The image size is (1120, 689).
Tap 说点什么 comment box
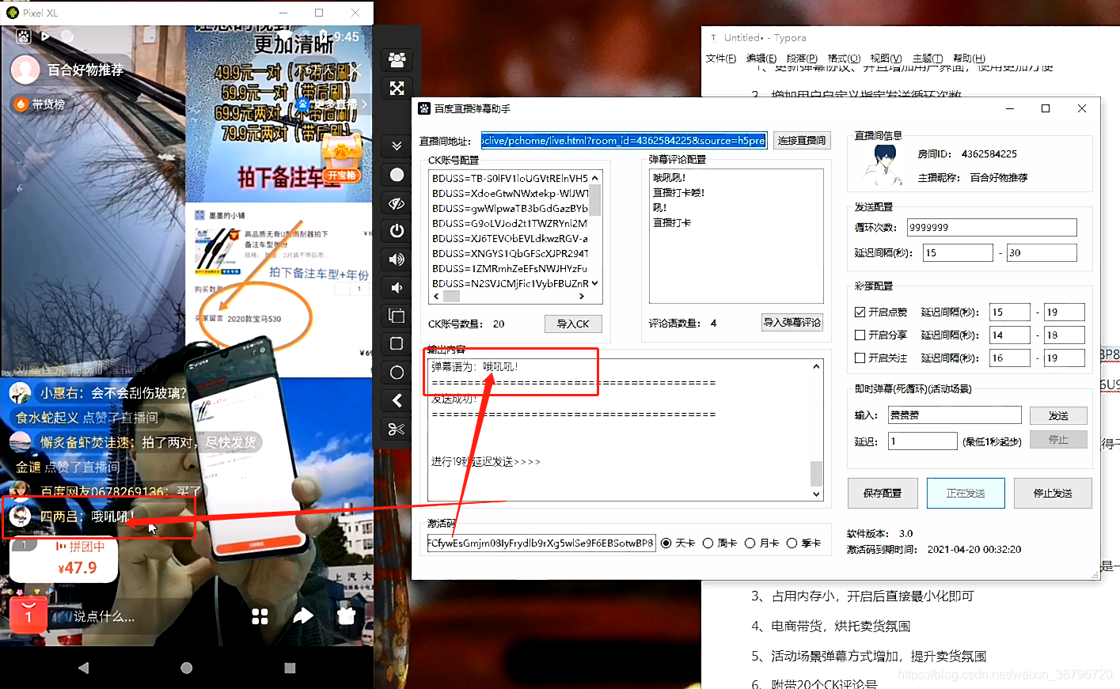pyautogui.click(x=104, y=616)
